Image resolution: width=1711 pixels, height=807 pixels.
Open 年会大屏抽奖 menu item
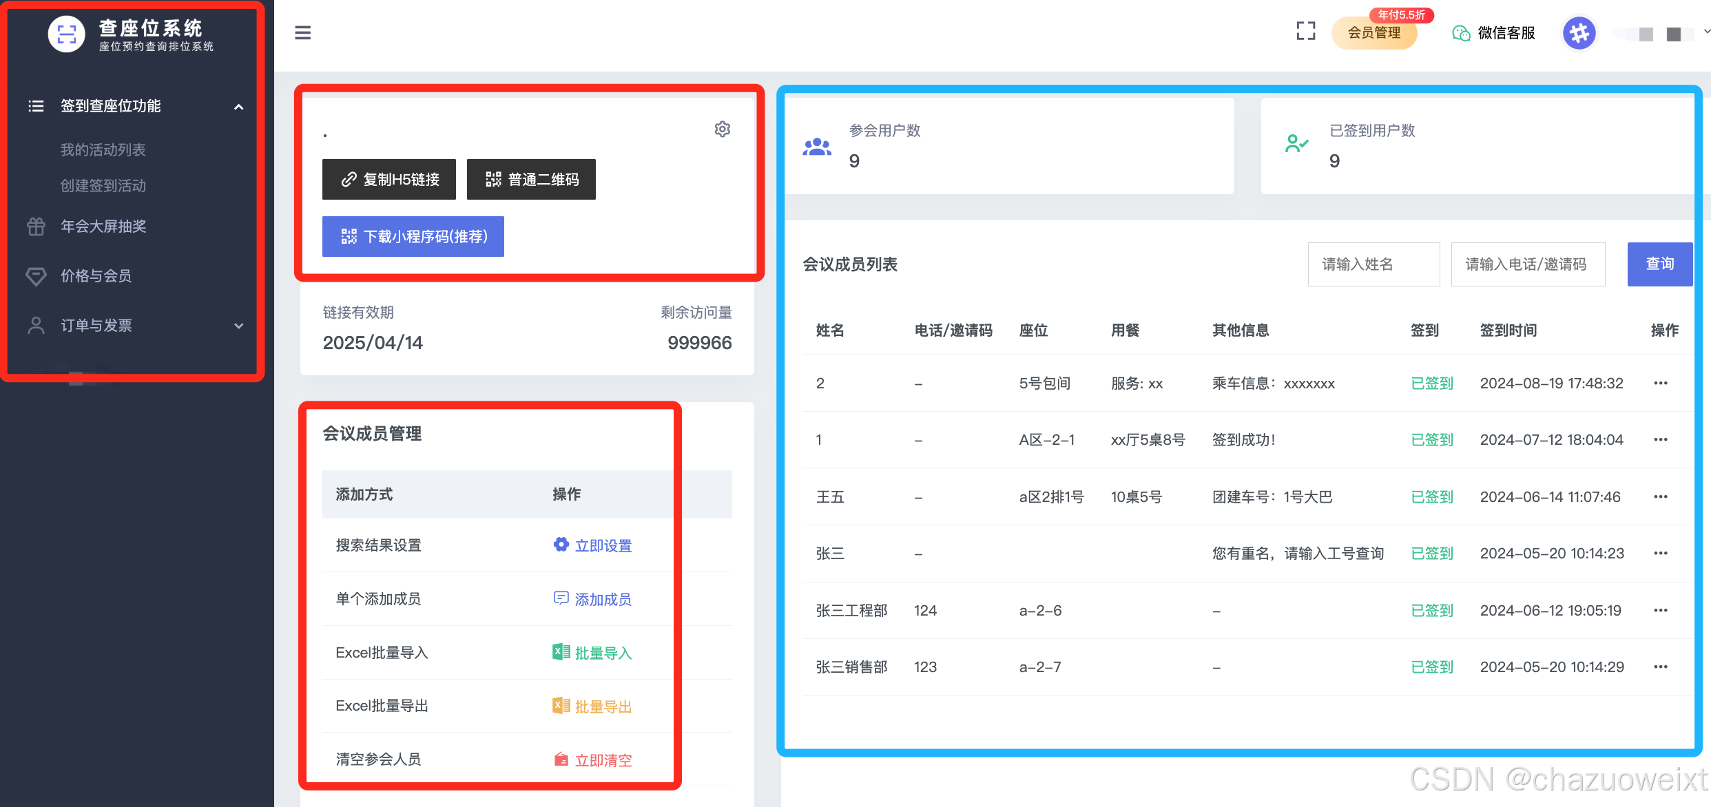tap(103, 227)
